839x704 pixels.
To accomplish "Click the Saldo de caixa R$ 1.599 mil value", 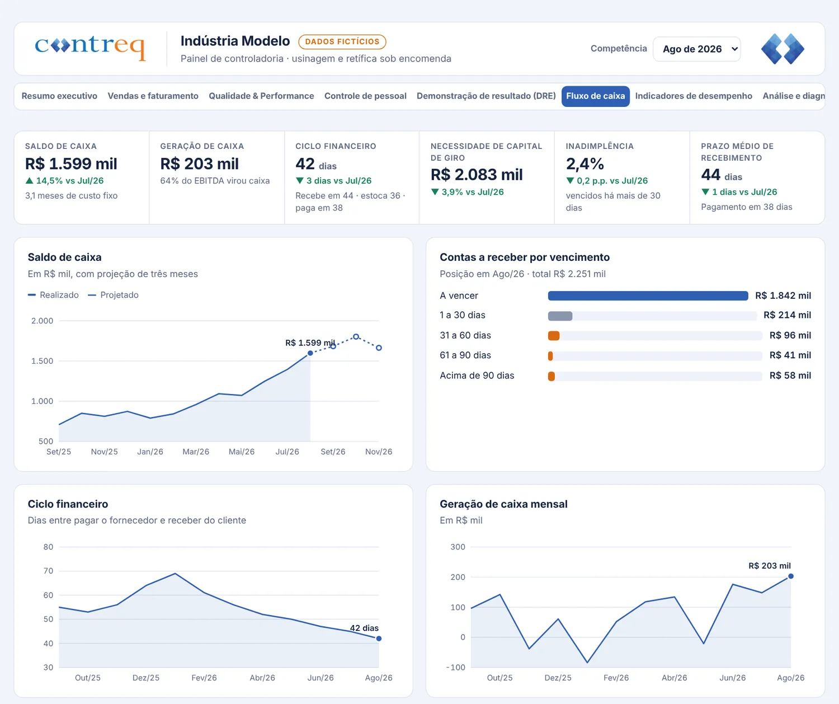I will point(71,164).
